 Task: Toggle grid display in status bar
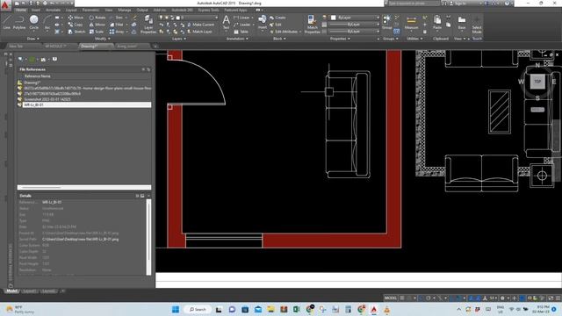(402, 298)
